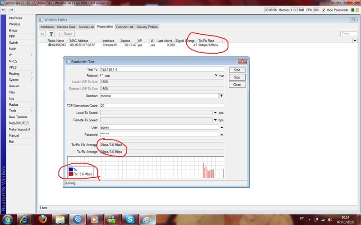The image size is (361, 225).
Task: Open Bridge in the sidebar
Action: click(x=13, y=30)
